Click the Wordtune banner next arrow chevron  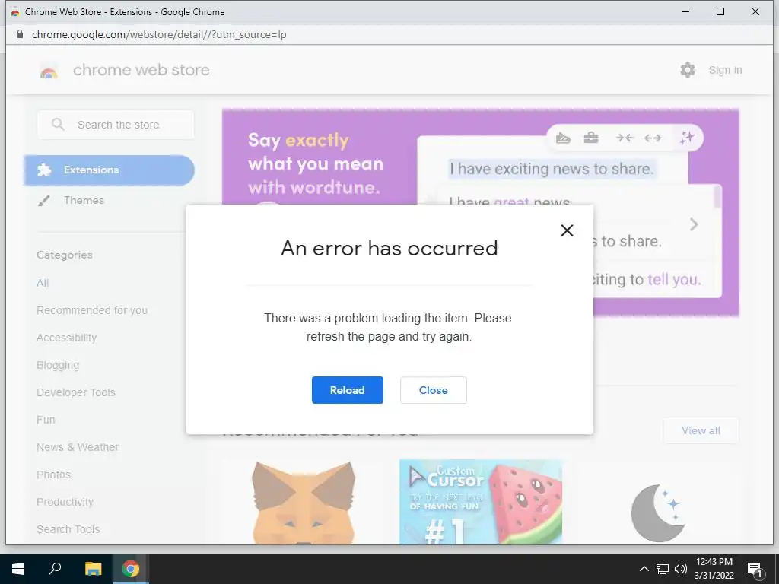coord(694,224)
